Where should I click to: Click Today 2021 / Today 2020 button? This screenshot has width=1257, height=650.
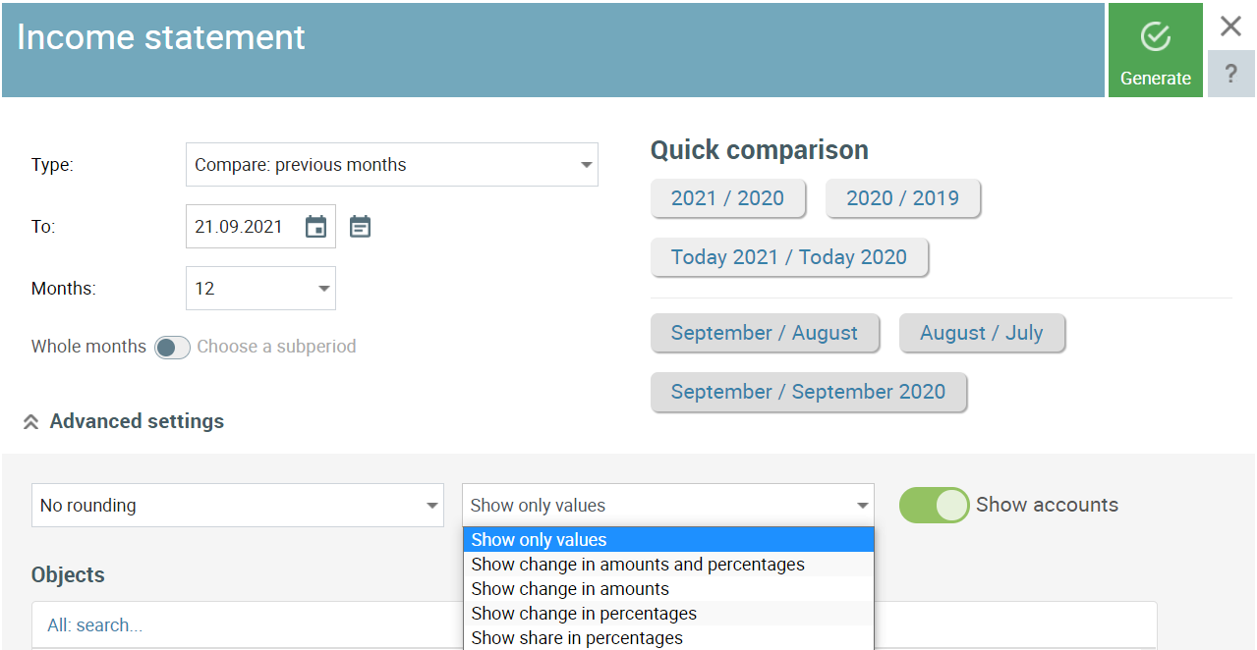point(788,257)
